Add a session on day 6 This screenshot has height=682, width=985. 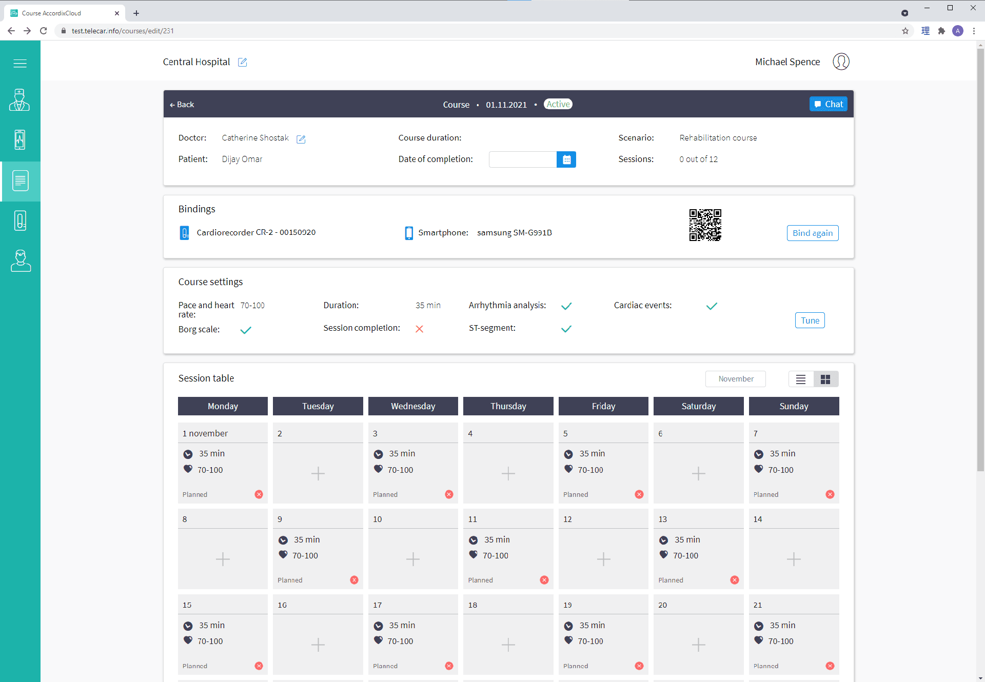tap(699, 473)
